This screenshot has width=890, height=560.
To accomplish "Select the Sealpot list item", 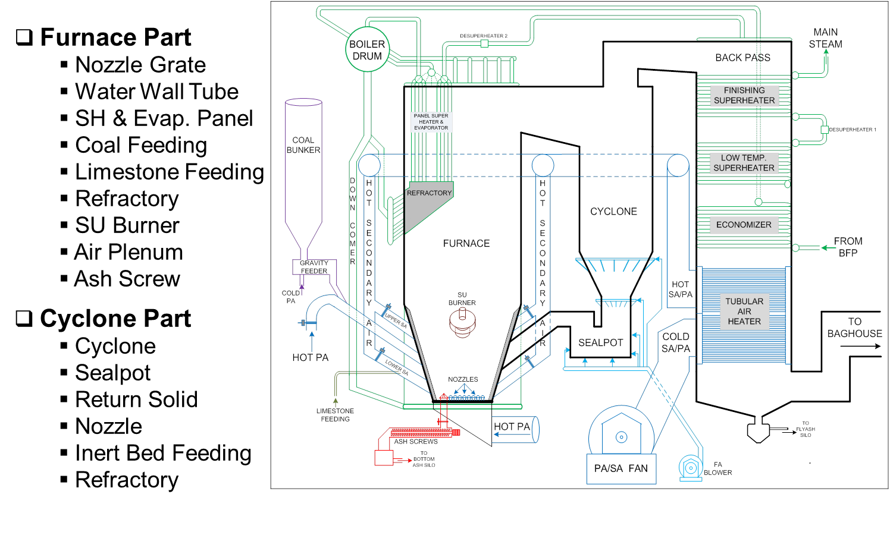I will pyautogui.click(x=113, y=373).
